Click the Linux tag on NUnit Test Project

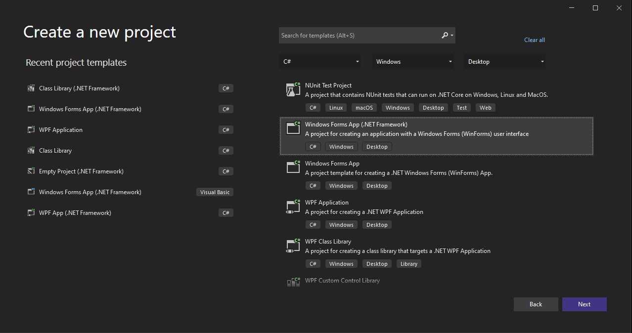(x=336, y=108)
